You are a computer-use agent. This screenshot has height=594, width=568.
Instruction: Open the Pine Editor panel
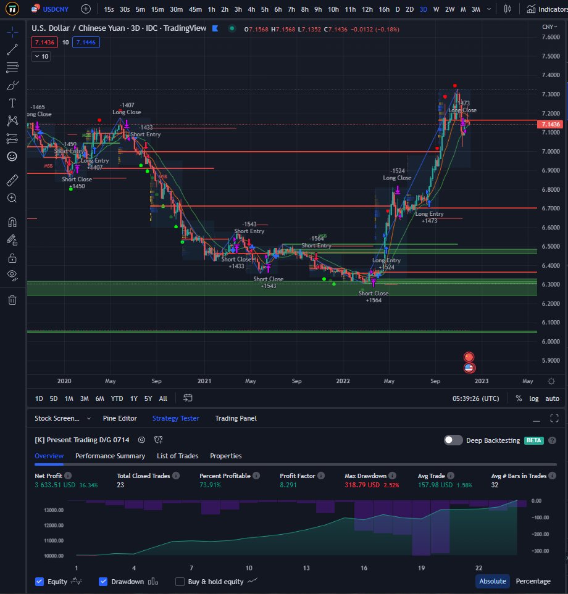tap(120, 418)
